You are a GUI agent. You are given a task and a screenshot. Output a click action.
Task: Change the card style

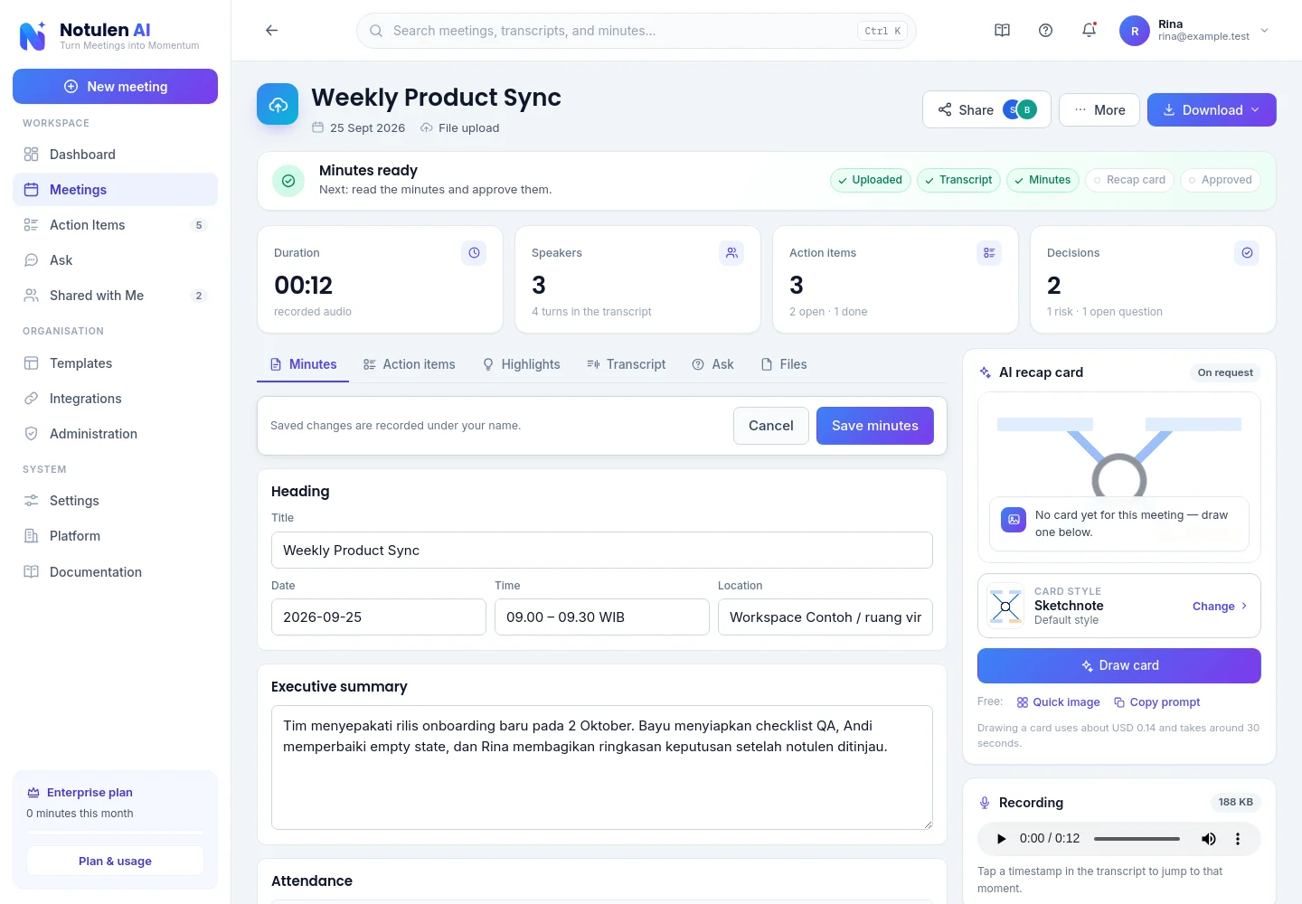click(x=1220, y=606)
